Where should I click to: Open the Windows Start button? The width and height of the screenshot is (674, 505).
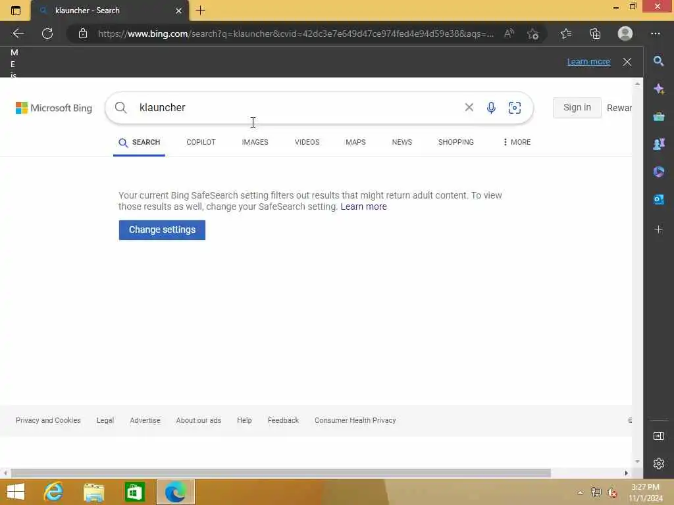(x=16, y=492)
